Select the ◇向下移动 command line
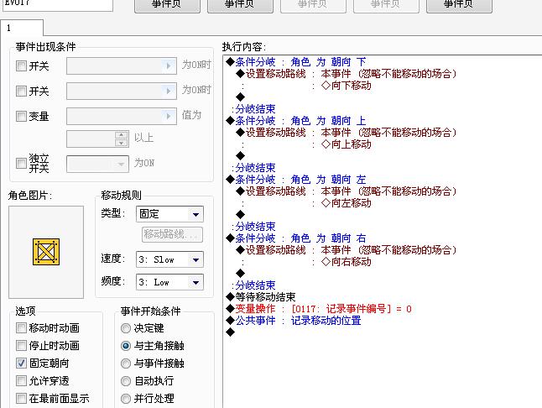 (346, 86)
